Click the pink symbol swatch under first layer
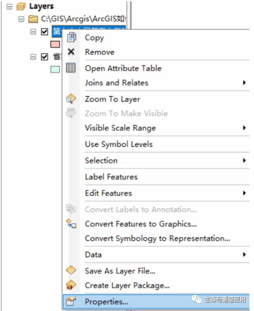 (x=55, y=44)
